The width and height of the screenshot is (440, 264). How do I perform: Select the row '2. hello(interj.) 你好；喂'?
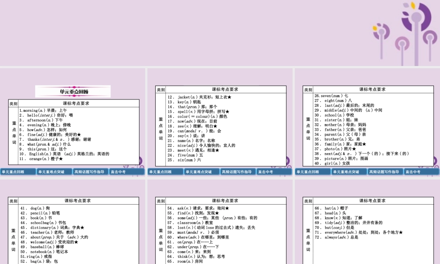(x=46, y=115)
